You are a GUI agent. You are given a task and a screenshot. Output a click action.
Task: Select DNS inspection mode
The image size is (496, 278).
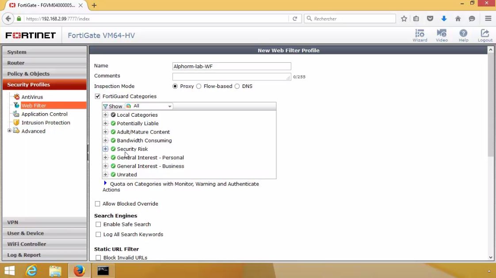tap(237, 86)
